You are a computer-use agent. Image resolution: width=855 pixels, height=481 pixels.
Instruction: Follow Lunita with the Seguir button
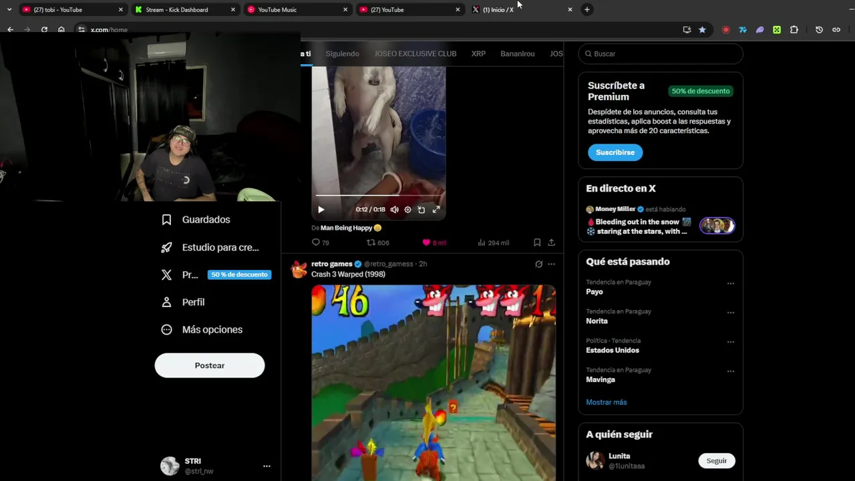pyautogui.click(x=717, y=461)
